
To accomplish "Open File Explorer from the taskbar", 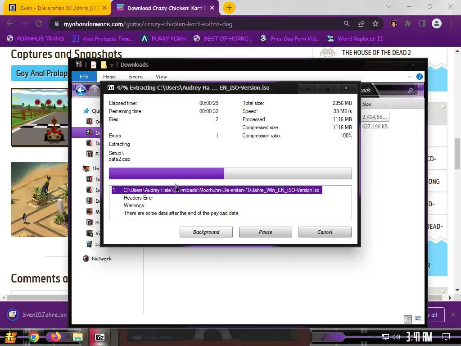I will 77,337.
